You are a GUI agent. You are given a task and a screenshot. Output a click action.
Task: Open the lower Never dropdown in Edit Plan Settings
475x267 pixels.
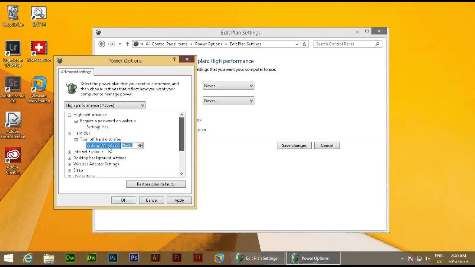click(x=228, y=100)
